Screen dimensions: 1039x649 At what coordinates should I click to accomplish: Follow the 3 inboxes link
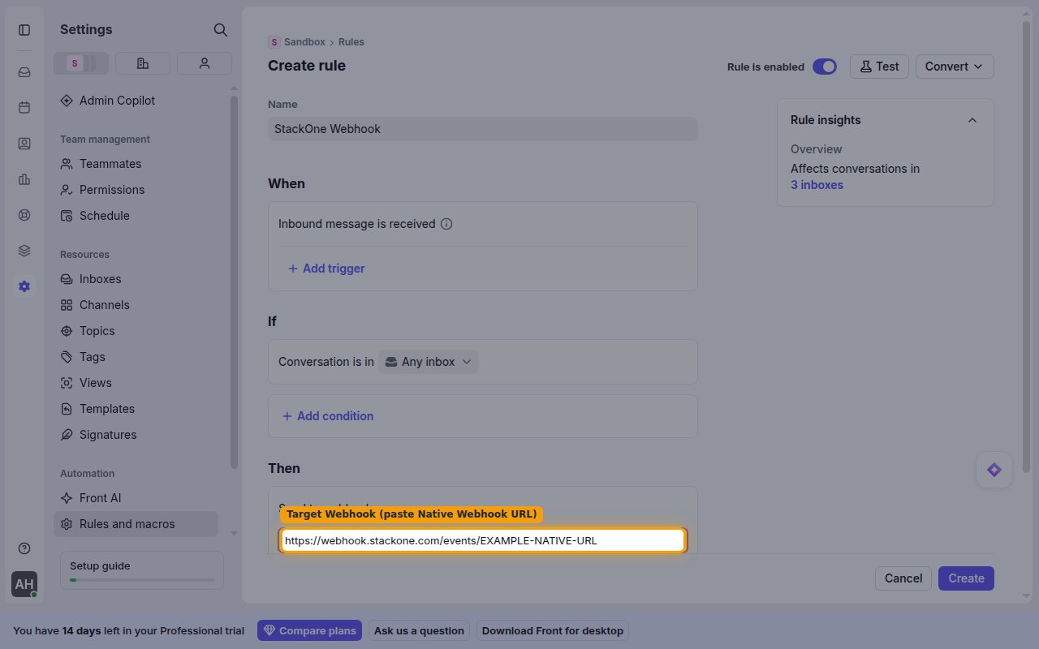[x=817, y=185]
